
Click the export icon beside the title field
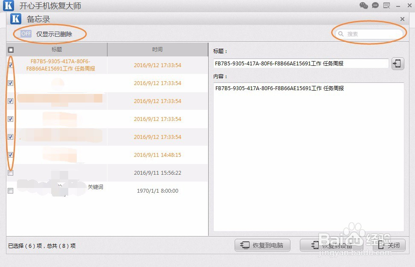[398, 64]
